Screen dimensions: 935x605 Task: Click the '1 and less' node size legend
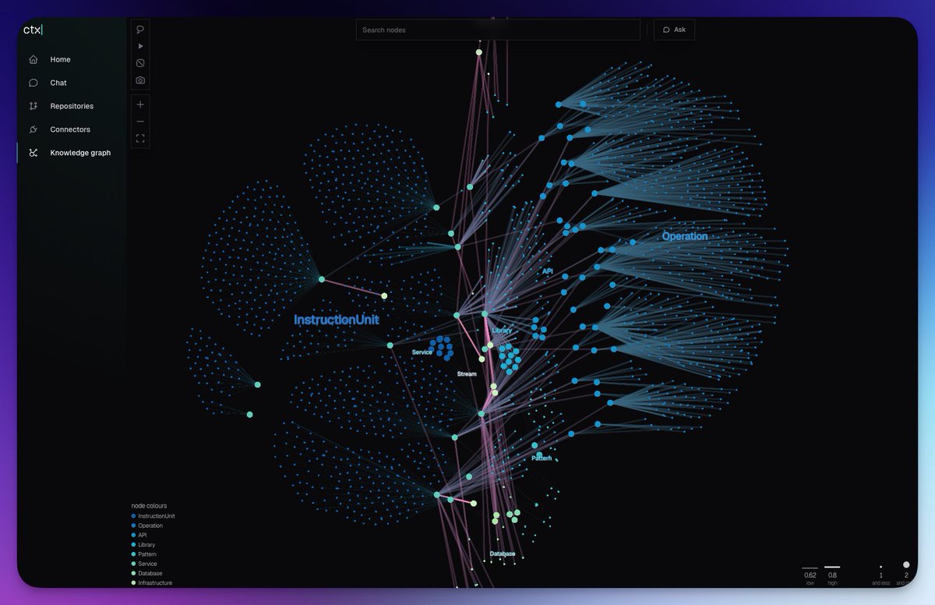tap(881, 575)
